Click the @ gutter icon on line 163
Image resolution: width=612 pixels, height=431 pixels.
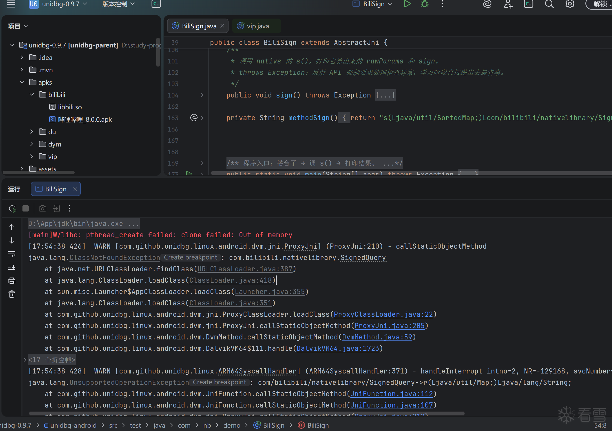(x=194, y=118)
